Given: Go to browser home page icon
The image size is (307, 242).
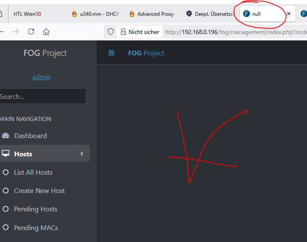Looking at the screenshot, I should pos(46,32).
